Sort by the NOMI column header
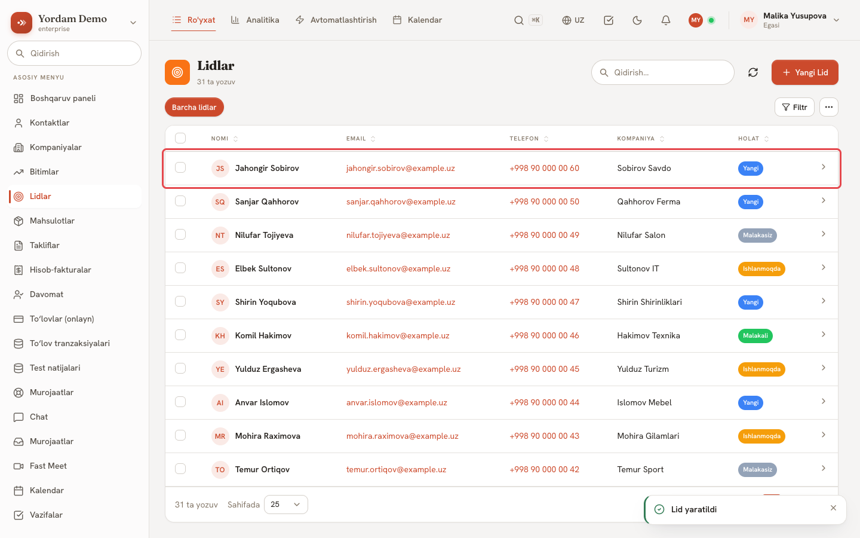This screenshot has height=538, width=860. coord(225,139)
